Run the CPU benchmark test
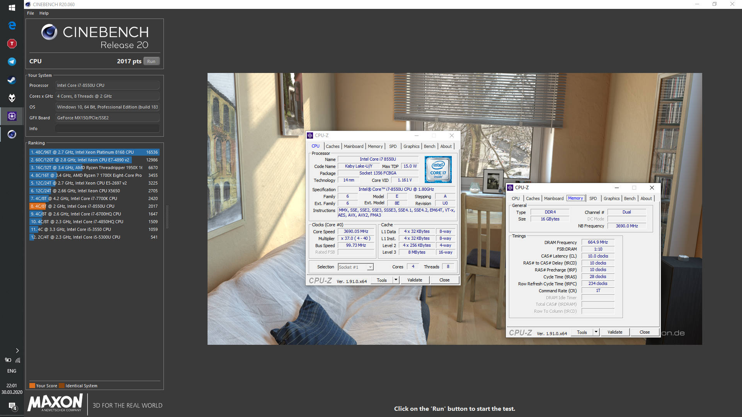The height and width of the screenshot is (417, 742). pos(151,61)
